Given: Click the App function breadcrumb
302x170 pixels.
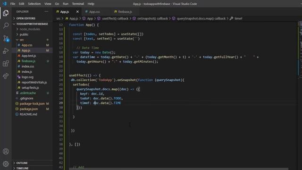Looking at the screenshot, I should (x=88, y=18).
